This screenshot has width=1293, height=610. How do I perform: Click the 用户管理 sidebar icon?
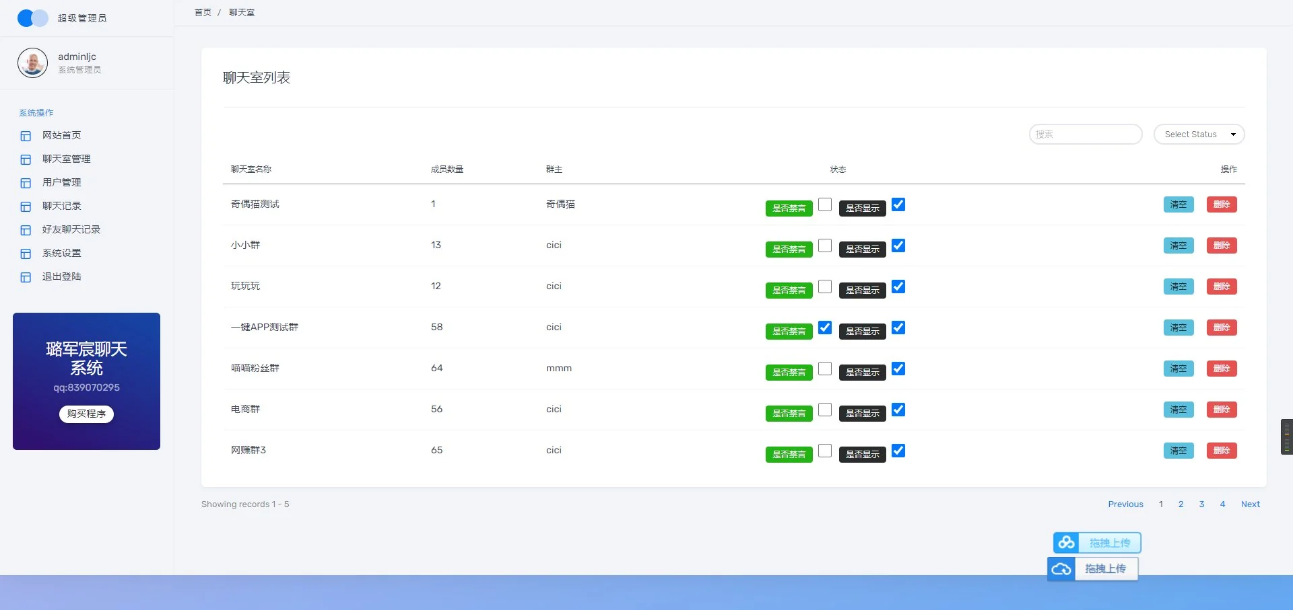[x=26, y=183]
